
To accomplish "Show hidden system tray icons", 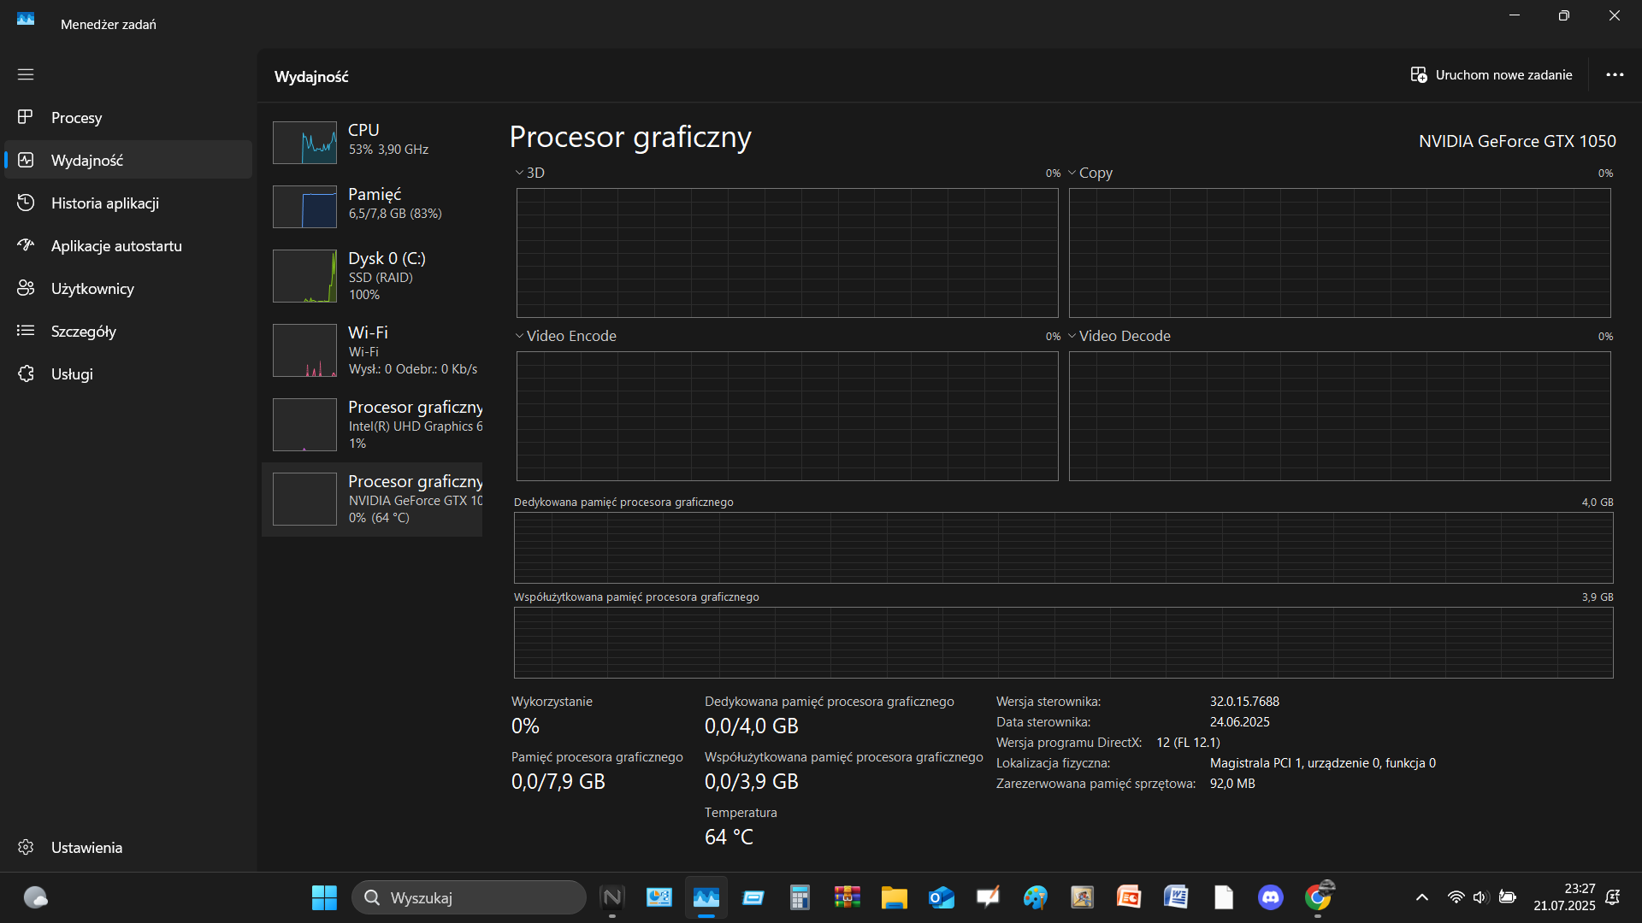I will point(1421,897).
